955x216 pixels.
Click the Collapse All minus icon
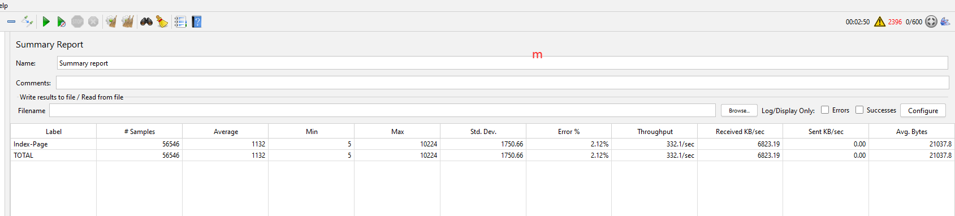click(x=11, y=22)
